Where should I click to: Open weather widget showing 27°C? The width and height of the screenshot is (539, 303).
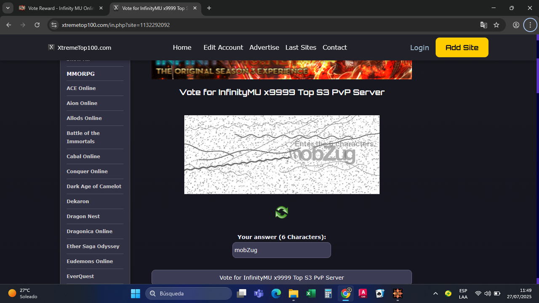[23, 293]
